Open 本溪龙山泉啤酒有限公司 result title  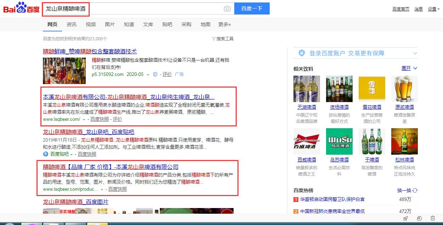coord(129,97)
